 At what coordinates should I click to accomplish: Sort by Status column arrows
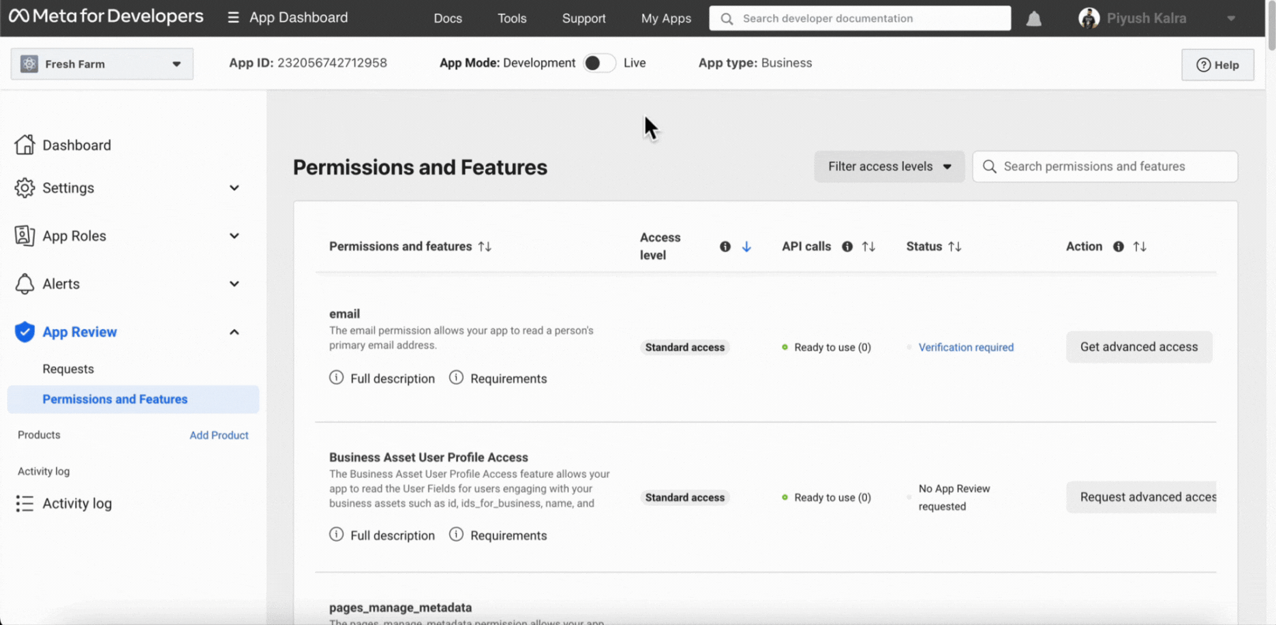(955, 247)
